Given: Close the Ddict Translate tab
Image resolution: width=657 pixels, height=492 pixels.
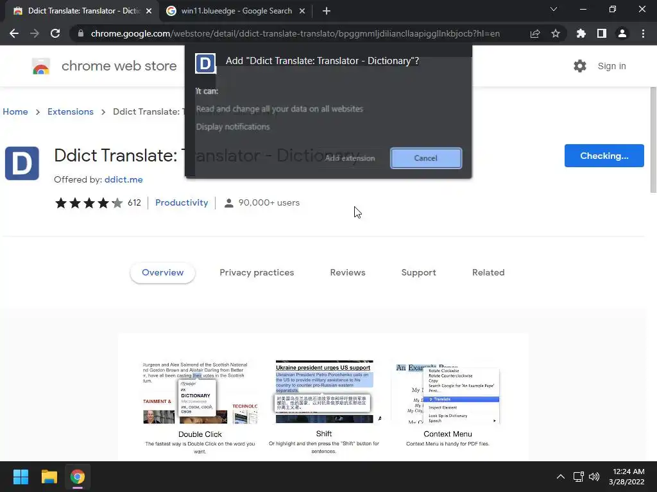Looking at the screenshot, I should point(149,11).
